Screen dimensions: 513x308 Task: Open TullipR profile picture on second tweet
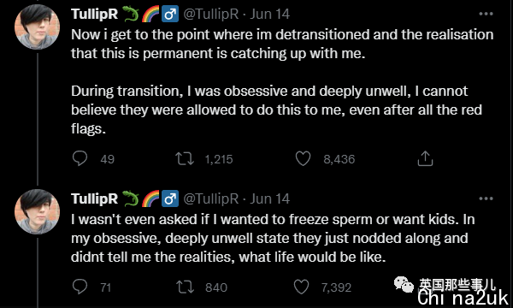click(37, 212)
